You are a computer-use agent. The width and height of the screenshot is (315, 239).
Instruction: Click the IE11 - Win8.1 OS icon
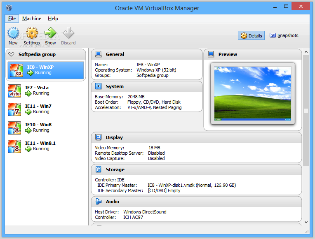[x=14, y=146]
